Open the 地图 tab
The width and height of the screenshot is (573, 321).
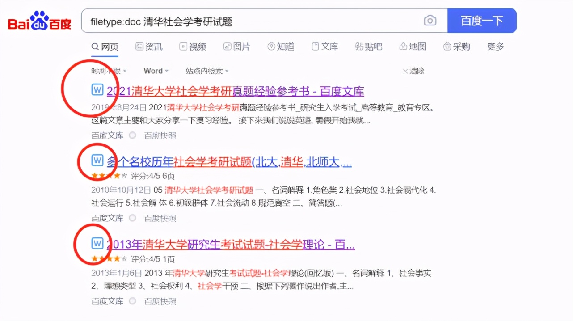click(413, 46)
